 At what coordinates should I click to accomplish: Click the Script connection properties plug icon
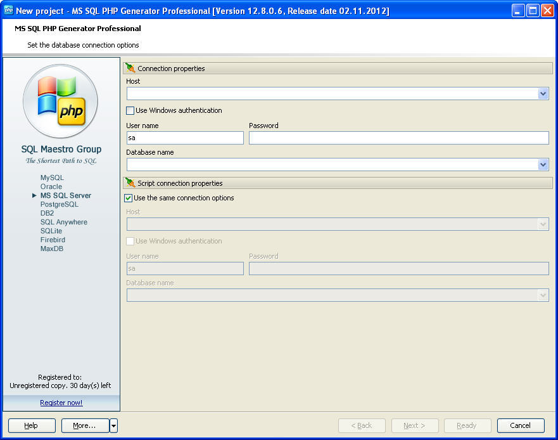point(130,183)
